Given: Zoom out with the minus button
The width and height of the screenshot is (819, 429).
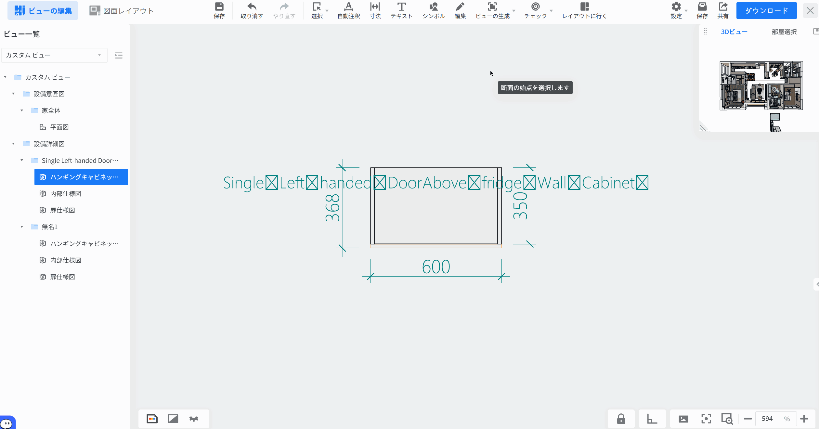Looking at the screenshot, I should pyautogui.click(x=748, y=419).
